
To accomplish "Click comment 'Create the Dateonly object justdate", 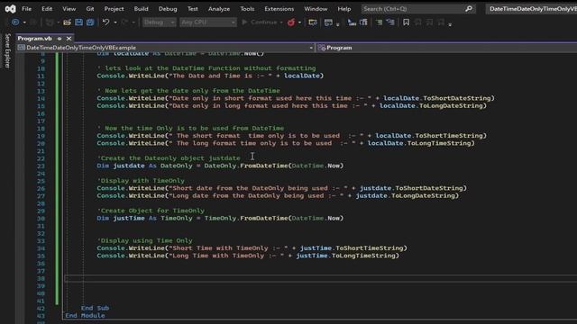I will [169, 158].
